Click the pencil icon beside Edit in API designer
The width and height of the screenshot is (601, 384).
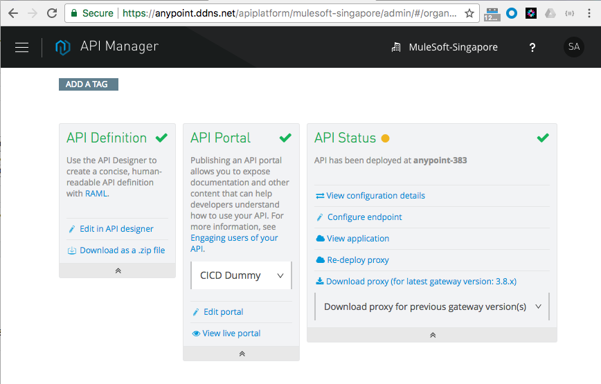coord(72,229)
